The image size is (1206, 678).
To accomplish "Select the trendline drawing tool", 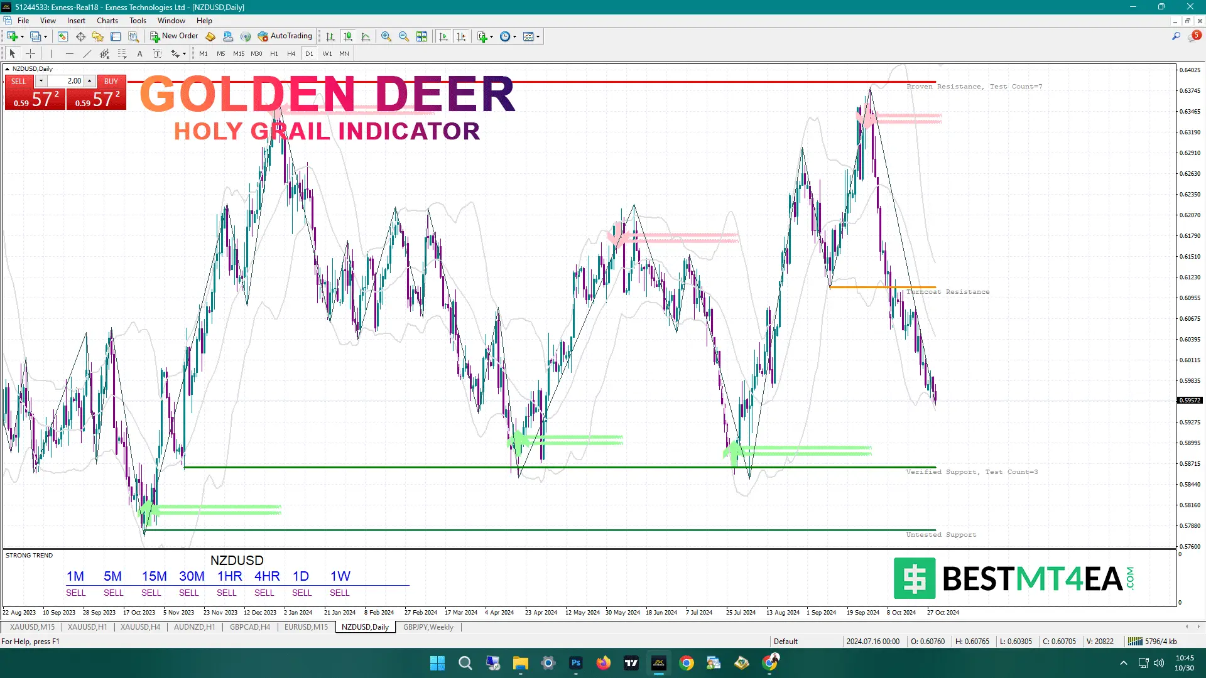I will click(x=86, y=53).
